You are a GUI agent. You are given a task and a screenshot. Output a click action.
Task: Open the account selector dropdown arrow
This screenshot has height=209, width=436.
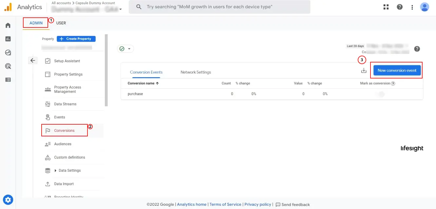[121, 9]
